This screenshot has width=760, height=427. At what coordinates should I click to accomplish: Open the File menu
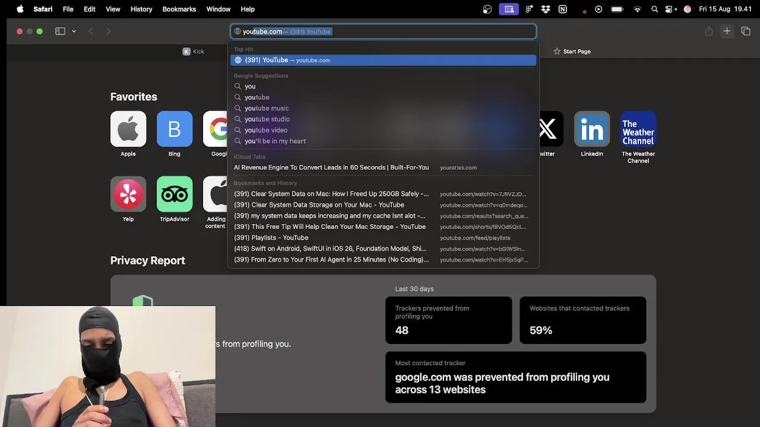click(x=68, y=9)
